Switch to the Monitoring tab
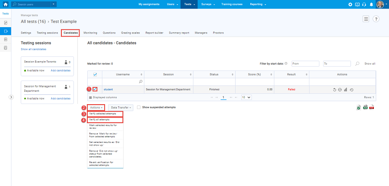This screenshot has width=389, height=186. 90,33
